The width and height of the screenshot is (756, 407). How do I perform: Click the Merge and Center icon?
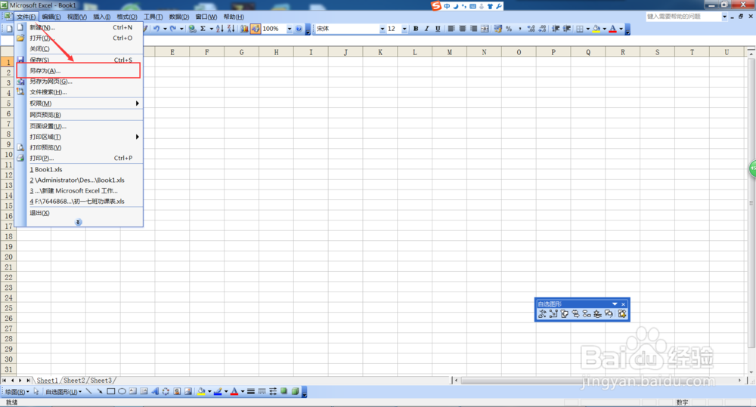pos(485,29)
